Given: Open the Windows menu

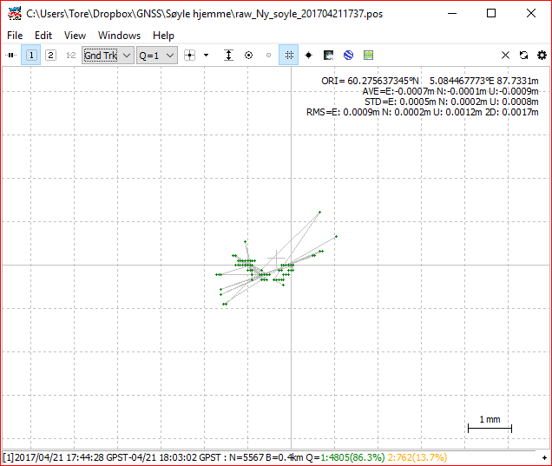Looking at the screenshot, I should point(120,36).
